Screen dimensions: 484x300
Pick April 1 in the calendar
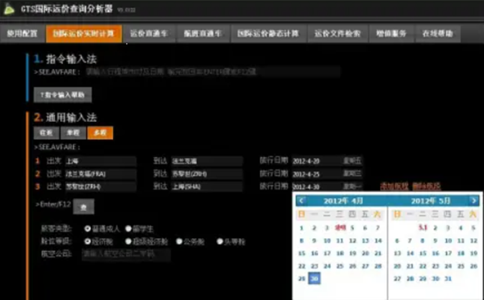pos(301,228)
